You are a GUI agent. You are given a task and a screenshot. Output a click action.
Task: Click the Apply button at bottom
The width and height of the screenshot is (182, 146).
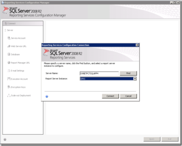(152, 139)
